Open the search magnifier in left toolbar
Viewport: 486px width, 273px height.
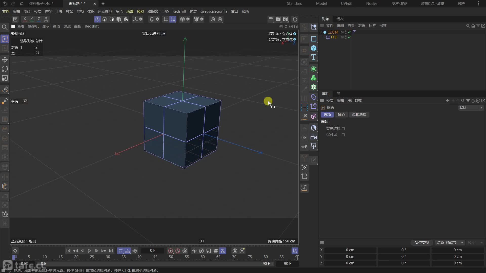point(5,27)
